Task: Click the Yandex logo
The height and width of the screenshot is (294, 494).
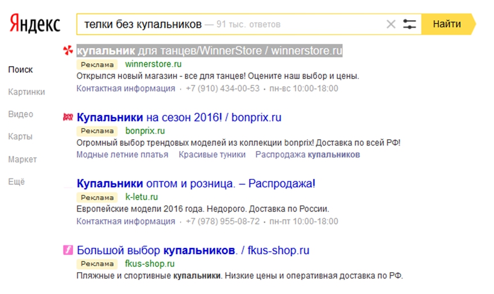Action: 35,24
